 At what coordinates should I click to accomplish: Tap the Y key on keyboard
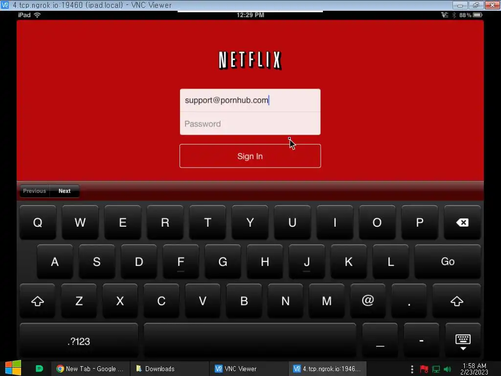pyautogui.click(x=250, y=222)
